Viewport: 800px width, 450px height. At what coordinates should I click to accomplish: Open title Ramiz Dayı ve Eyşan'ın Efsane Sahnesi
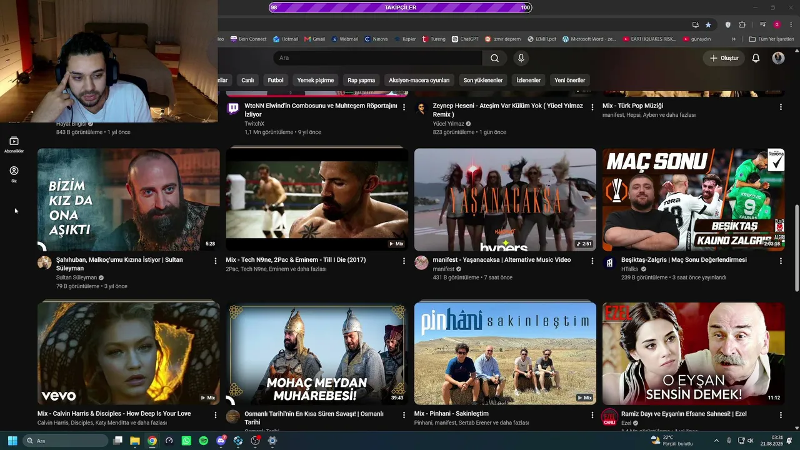(x=684, y=414)
